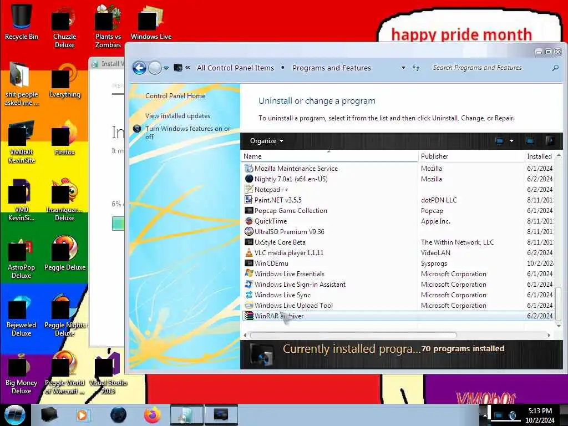Select the WinRAR archiver icon

click(248, 316)
